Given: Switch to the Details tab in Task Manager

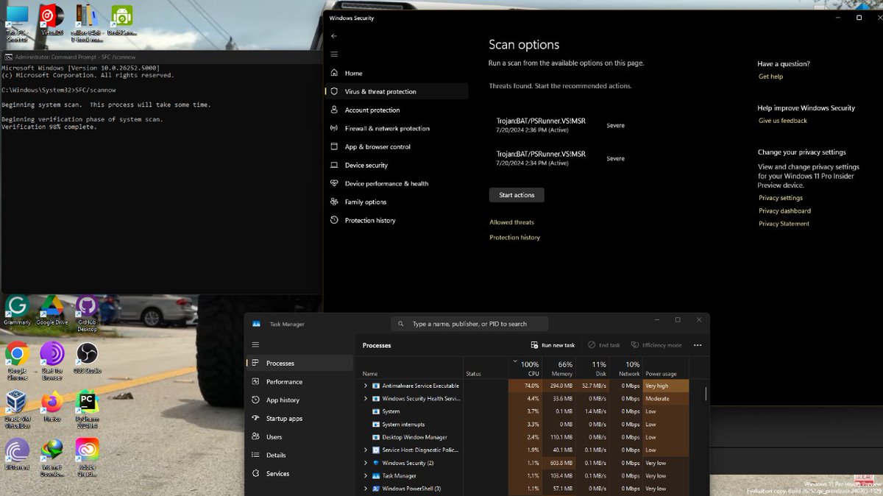Looking at the screenshot, I should coord(299,456).
